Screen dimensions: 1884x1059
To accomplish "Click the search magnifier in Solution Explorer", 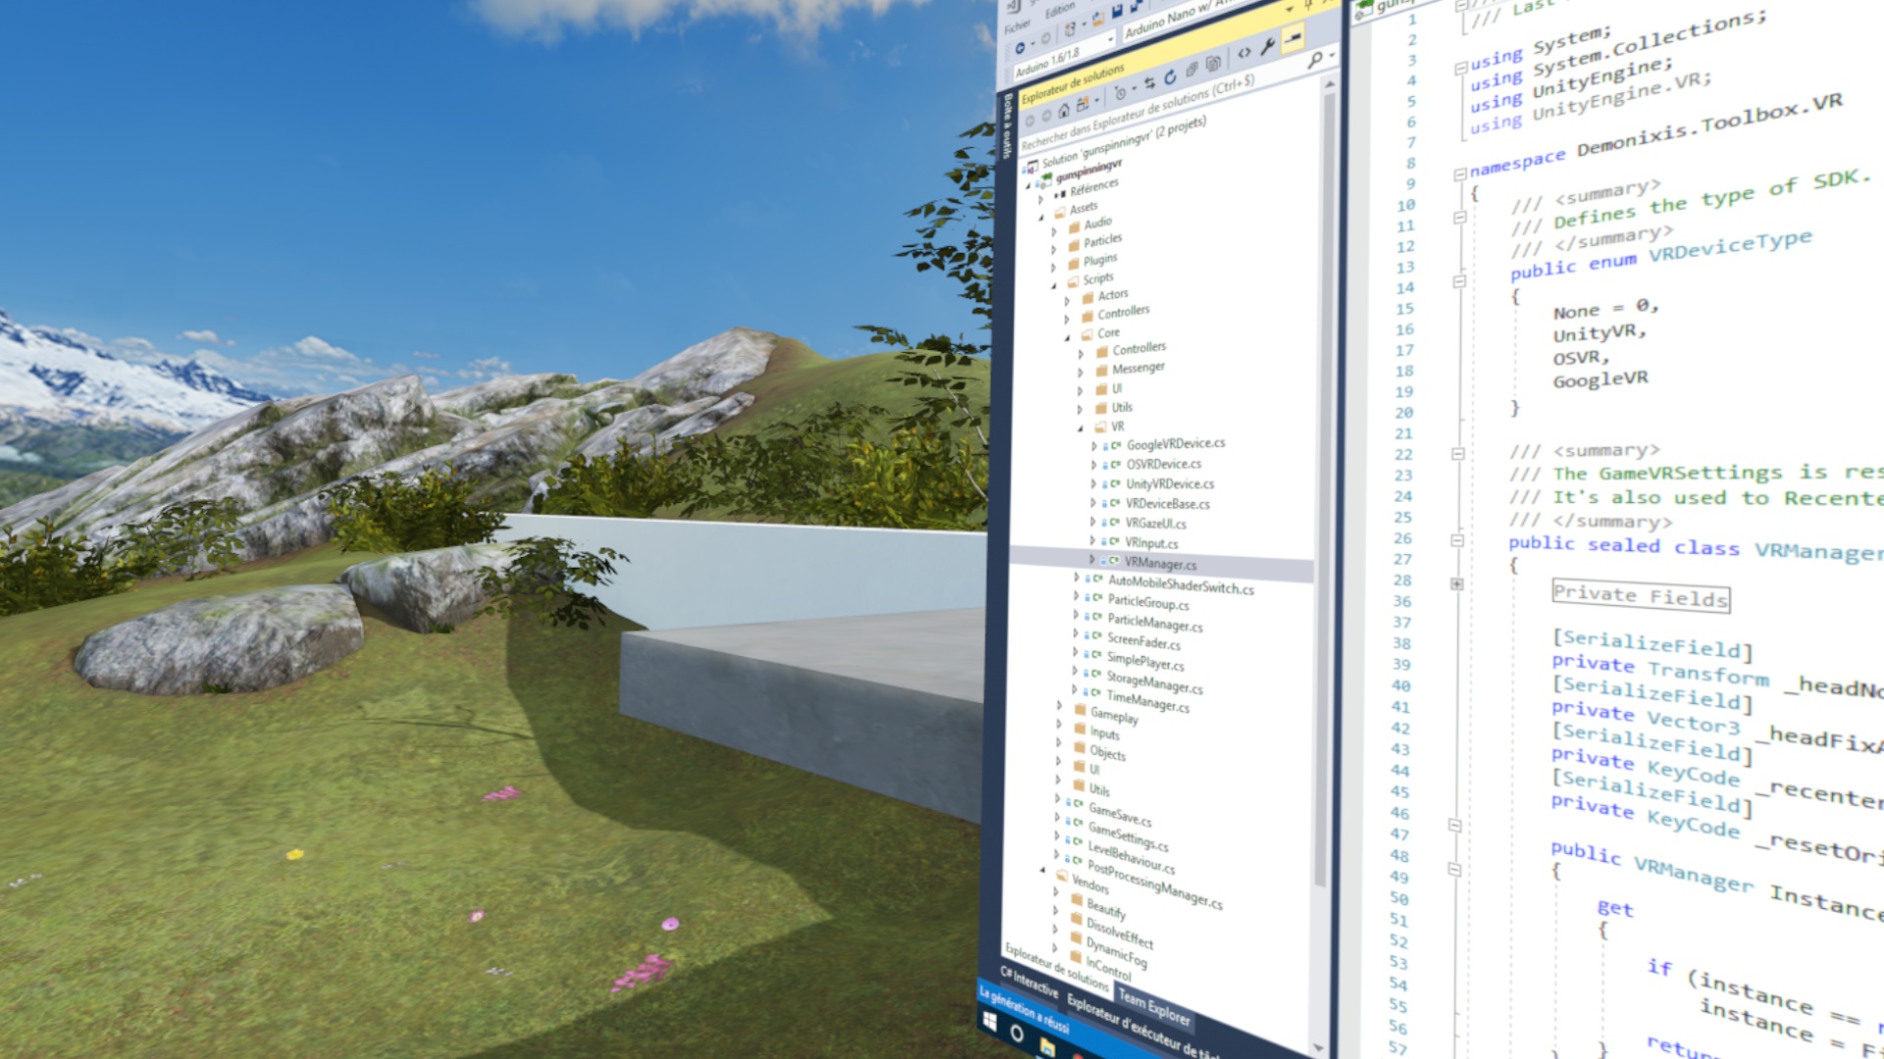I will 1315,61.
